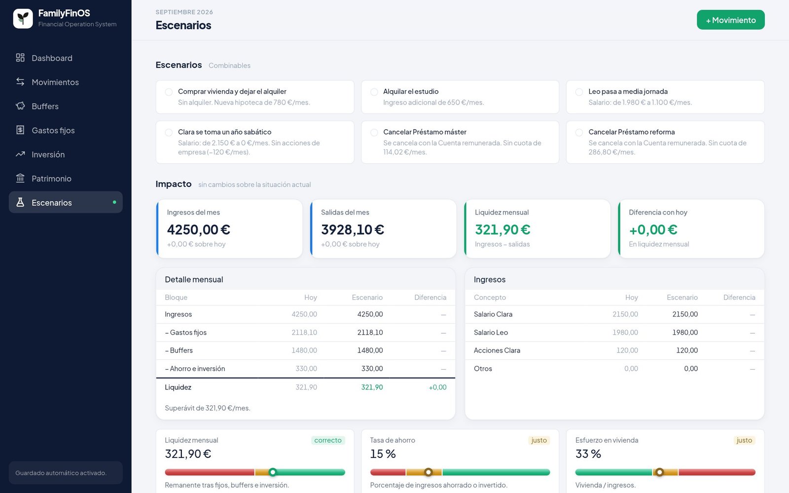Toggle Leo pasa a media jornada scenario
Image resolution: width=789 pixels, height=493 pixels.
pyautogui.click(x=665, y=97)
